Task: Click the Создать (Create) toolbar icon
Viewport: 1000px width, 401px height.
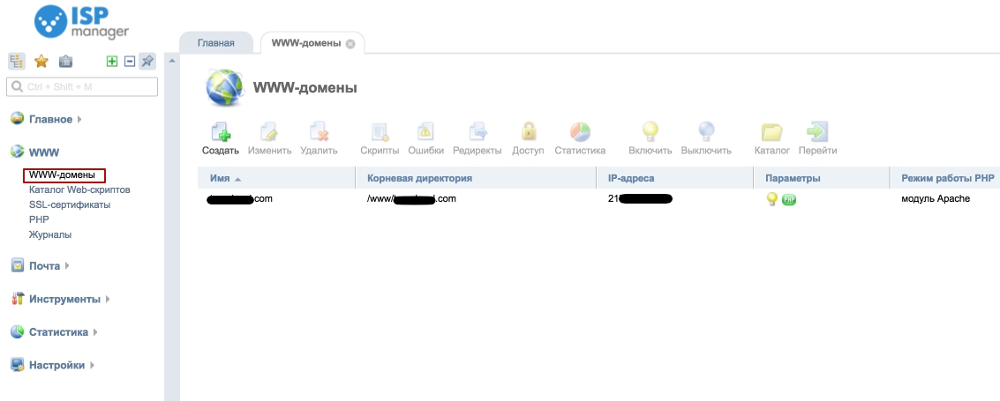Action: tap(220, 134)
